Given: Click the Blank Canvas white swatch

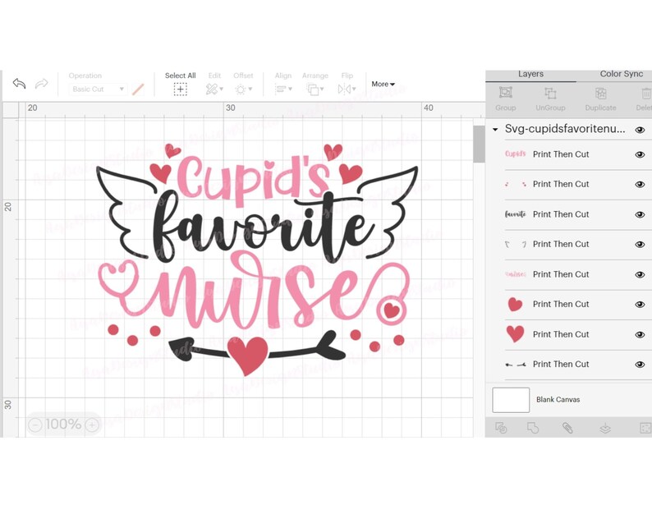Looking at the screenshot, I should 511,400.
